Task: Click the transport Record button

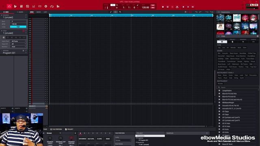Action: pos(163,7)
